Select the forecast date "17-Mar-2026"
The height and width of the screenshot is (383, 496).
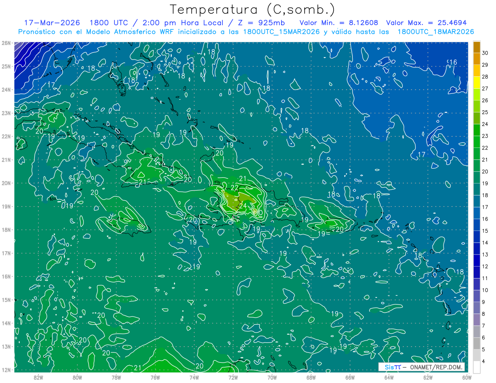pyautogui.click(x=51, y=23)
